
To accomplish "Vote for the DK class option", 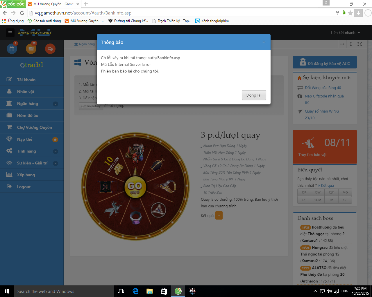I will point(304,192).
